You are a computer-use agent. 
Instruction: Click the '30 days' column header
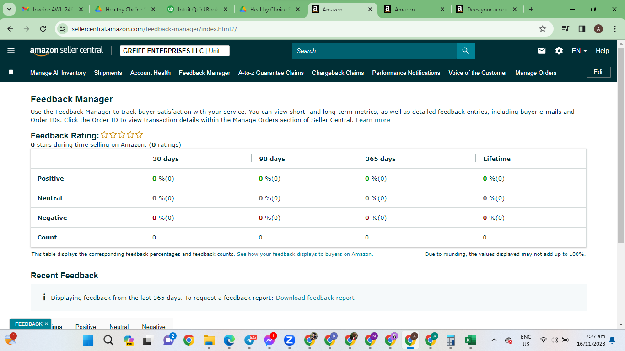click(x=166, y=159)
